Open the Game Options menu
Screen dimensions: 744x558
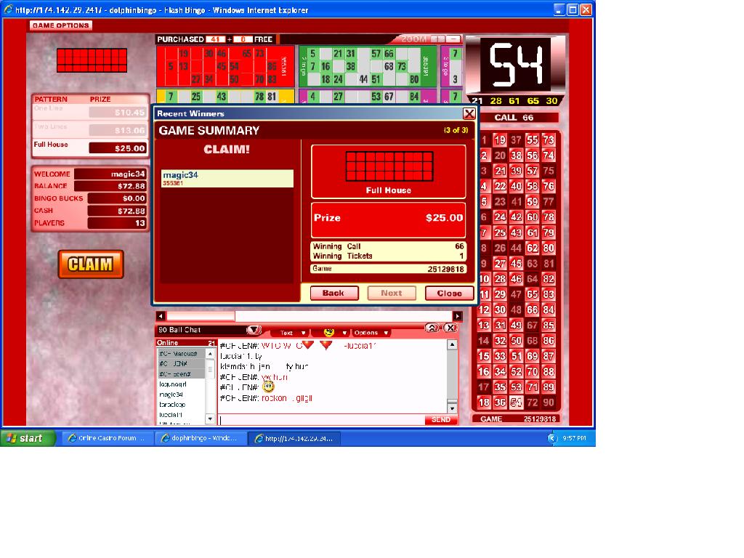coord(61,25)
